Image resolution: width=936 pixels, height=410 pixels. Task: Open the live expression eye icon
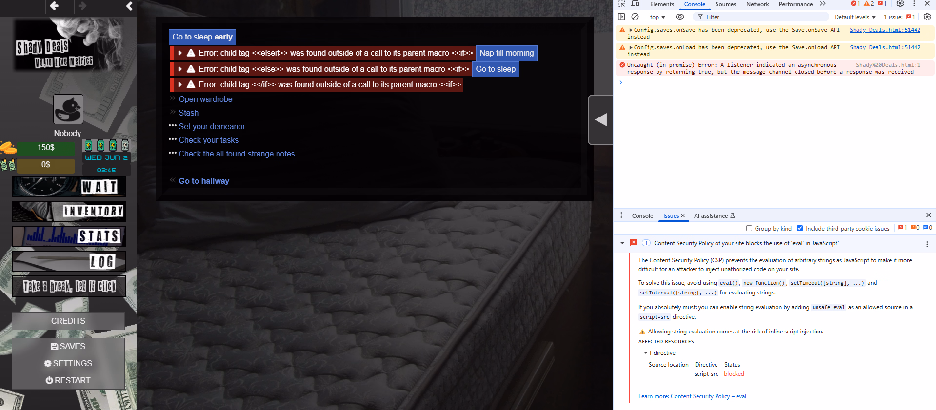pos(680,17)
